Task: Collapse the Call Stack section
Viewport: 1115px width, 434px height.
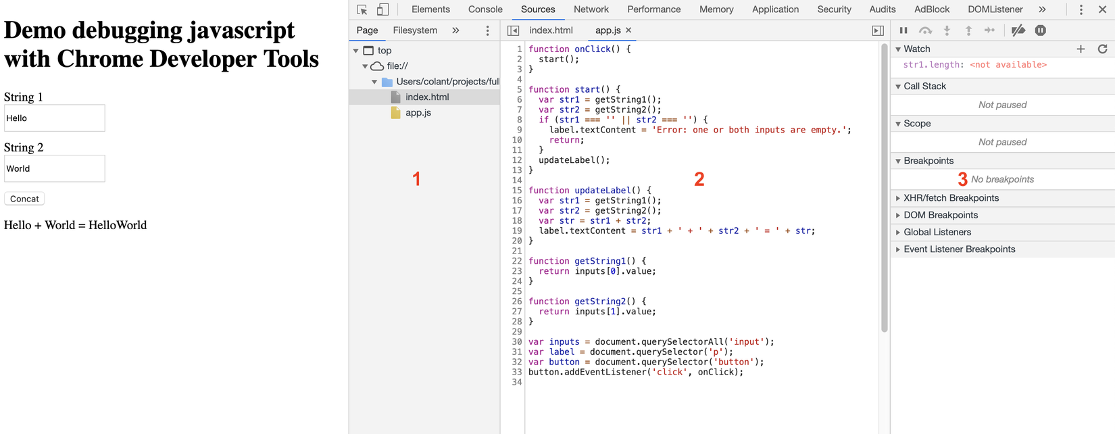Action: point(924,87)
